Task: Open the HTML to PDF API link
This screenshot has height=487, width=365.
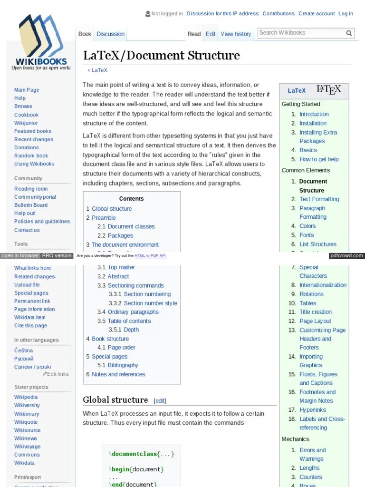Action: [150, 255]
